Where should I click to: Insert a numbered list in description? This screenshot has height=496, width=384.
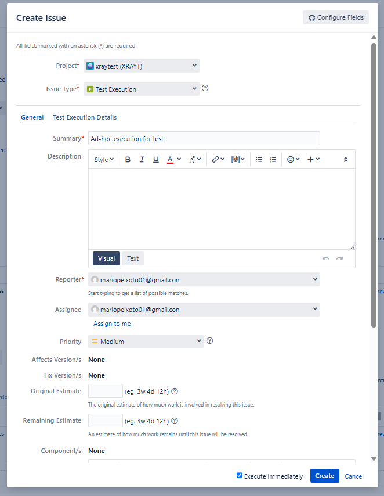[x=273, y=160]
